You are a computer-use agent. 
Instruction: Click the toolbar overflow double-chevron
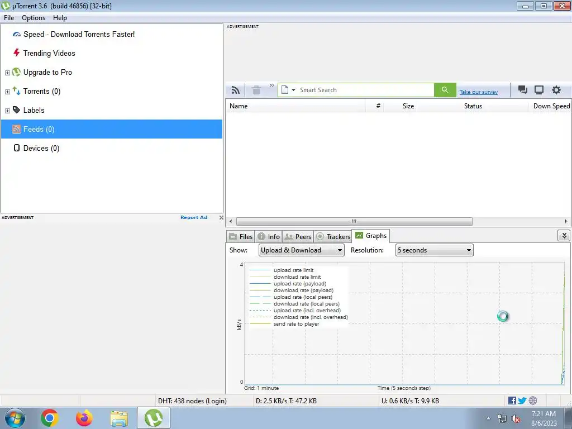tap(272, 85)
